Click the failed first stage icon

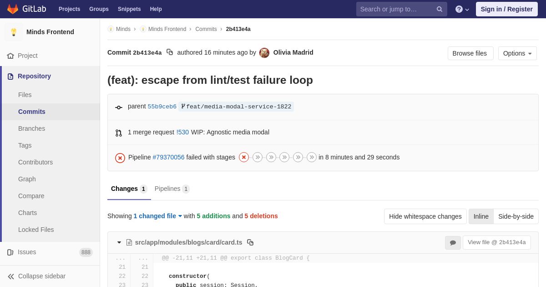244,157
